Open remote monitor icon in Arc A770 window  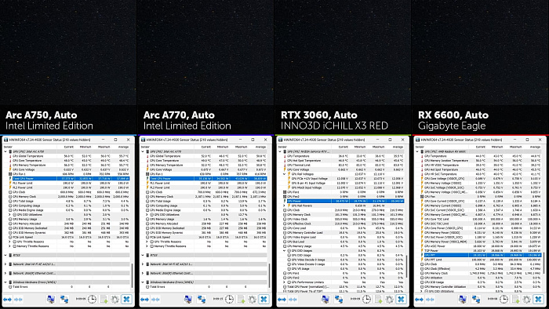(188, 300)
